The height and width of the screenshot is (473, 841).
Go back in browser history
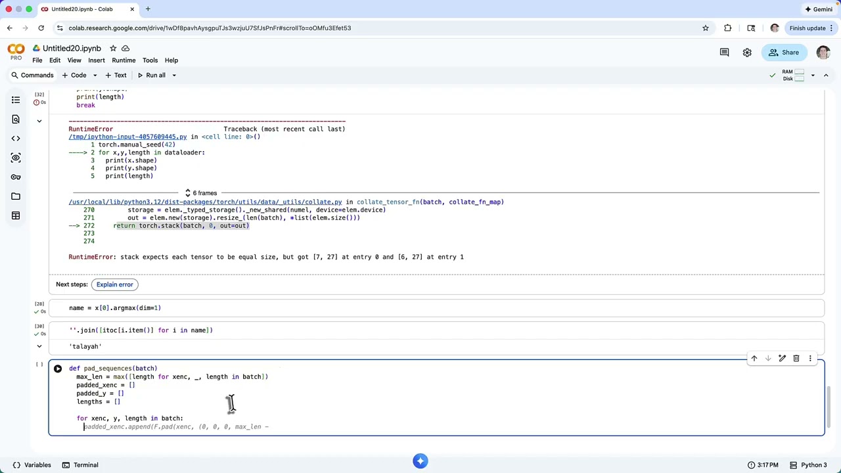pyautogui.click(x=10, y=28)
